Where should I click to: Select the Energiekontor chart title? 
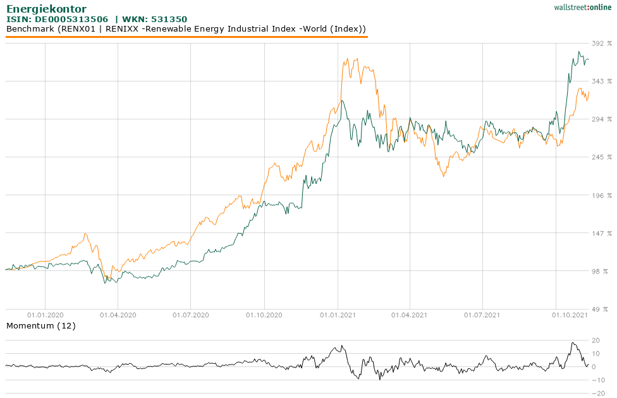click(46, 9)
